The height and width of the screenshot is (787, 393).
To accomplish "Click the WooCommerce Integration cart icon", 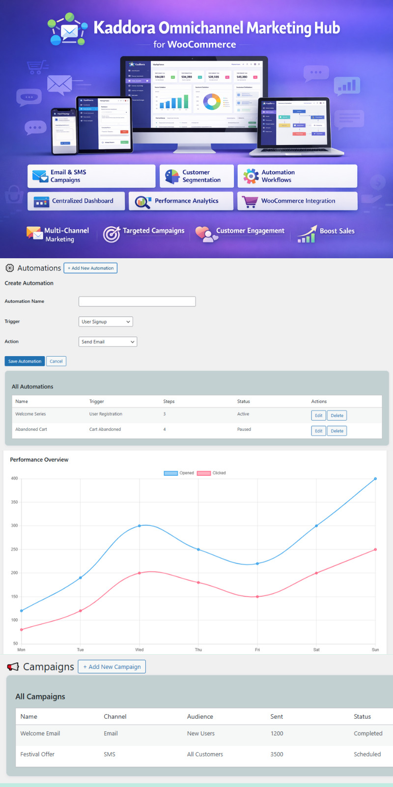I will (250, 201).
